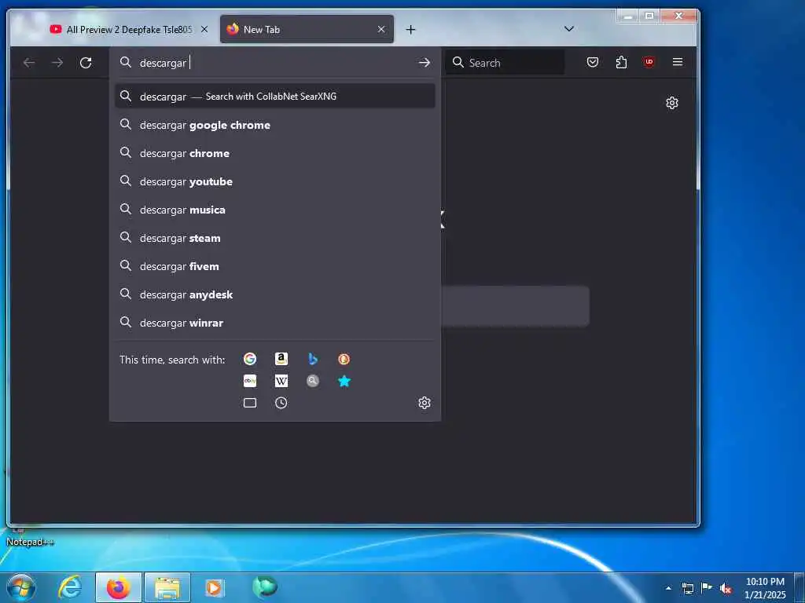The height and width of the screenshot is (603, 805).
Task: Expand the list all tabs dropdown
Action: pos(569,29)
